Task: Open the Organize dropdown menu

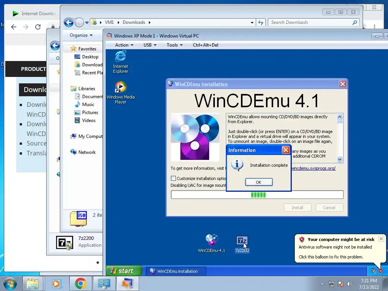Action: [x=81, y=35]
